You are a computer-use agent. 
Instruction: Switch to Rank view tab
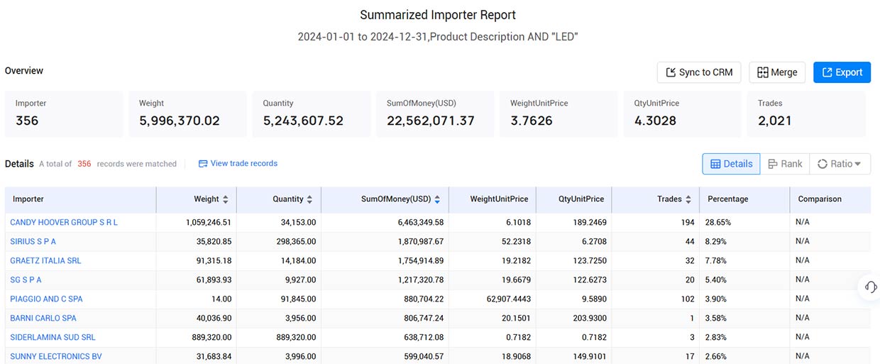[785, 164]
